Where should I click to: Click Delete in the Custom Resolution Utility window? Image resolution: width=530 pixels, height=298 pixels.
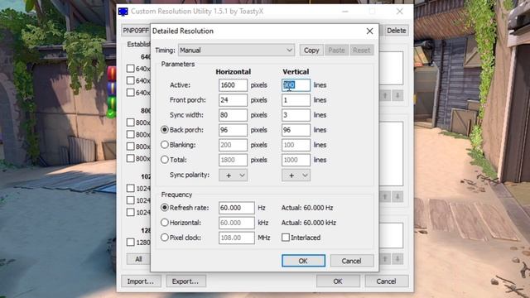(396, 31)
